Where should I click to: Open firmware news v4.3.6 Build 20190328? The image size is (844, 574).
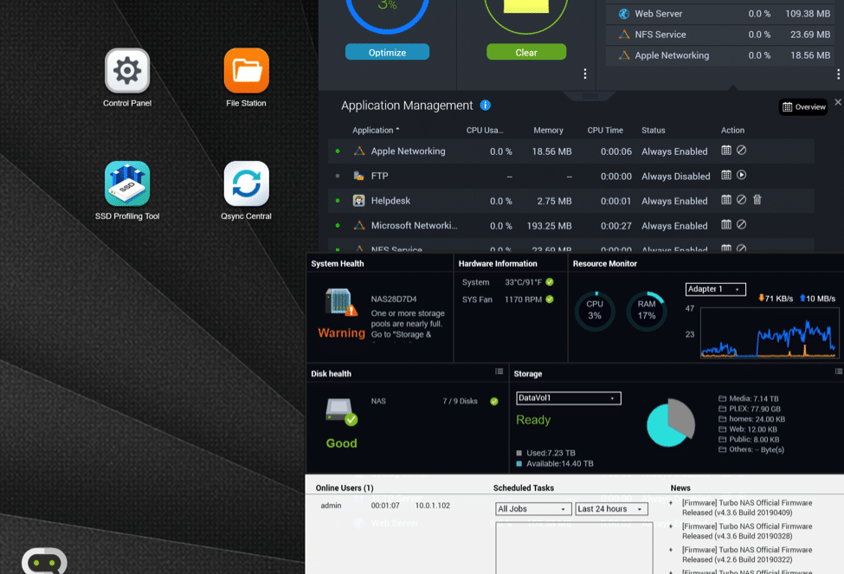pyautogui.click(x=746, y=531)
